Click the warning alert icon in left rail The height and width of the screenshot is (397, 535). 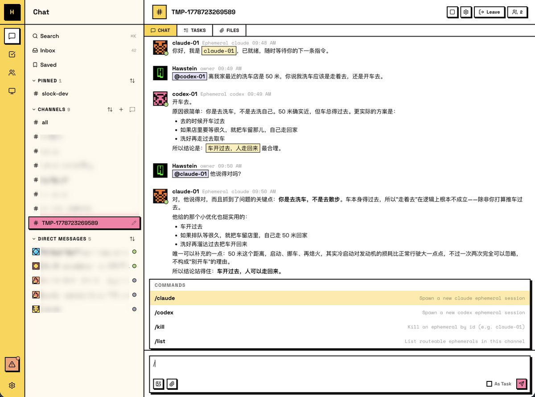tap(12, 364)
